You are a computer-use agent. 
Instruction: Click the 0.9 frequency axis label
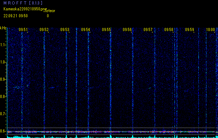[x=3, y=79]
